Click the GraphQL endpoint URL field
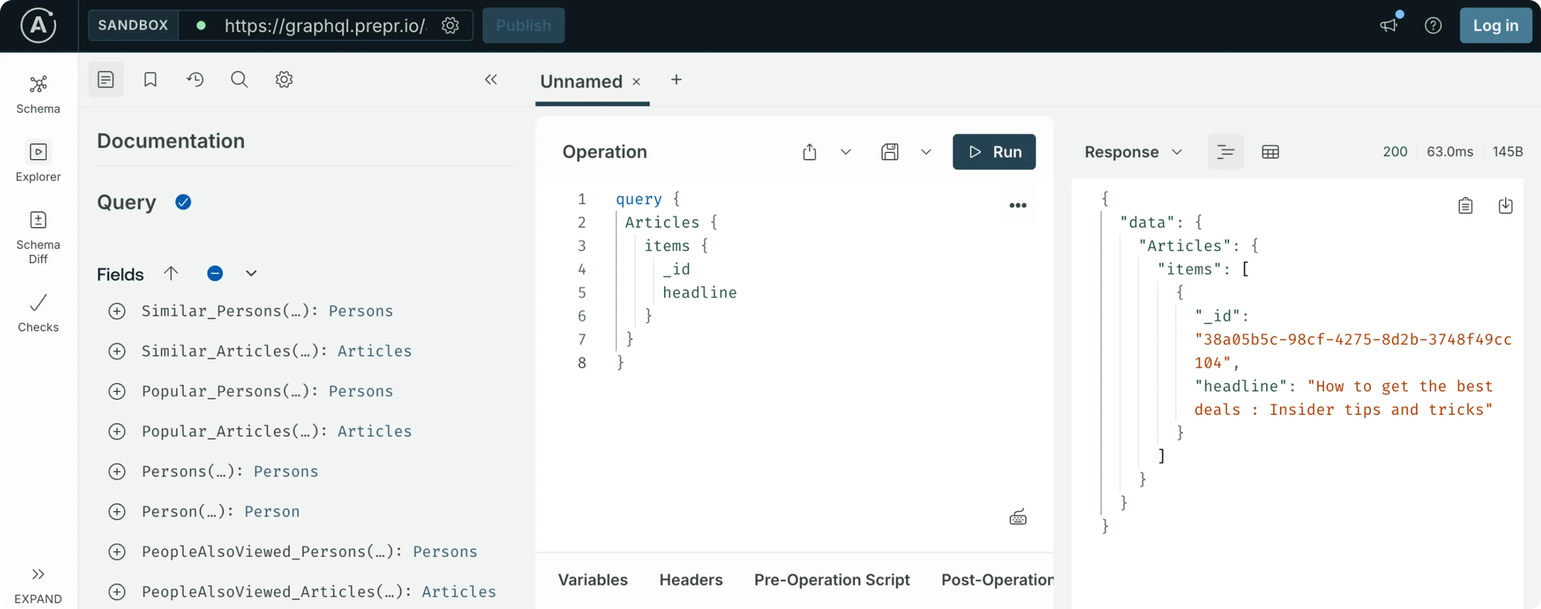The width and height of the screenshot is (1541, 609). click(x=323, y=26)
